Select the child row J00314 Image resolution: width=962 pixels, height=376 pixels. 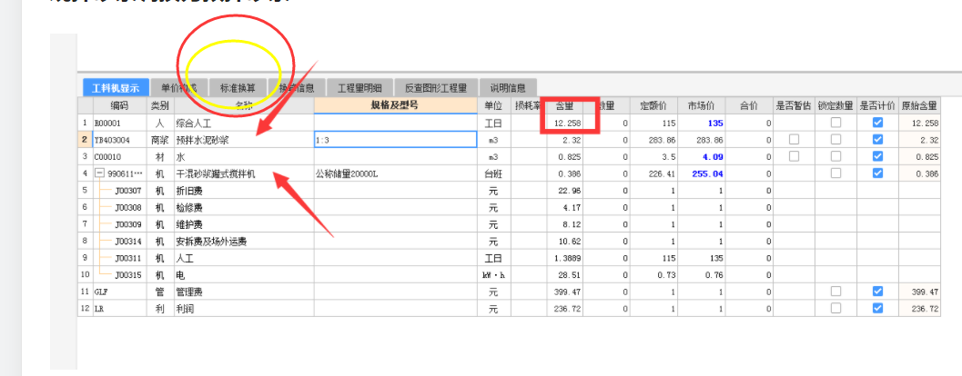(129, 242)
